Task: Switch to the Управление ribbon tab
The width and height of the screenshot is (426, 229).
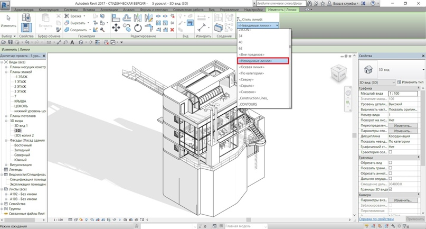Action: pyautogui.click(x=229, y=10)
